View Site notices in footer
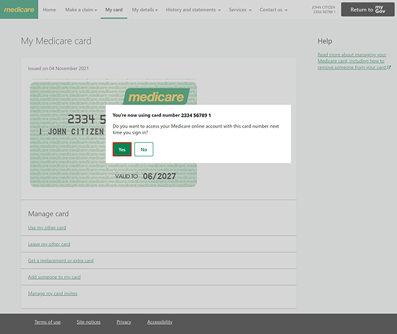The image size is (397, 334). tap(89, 322)
